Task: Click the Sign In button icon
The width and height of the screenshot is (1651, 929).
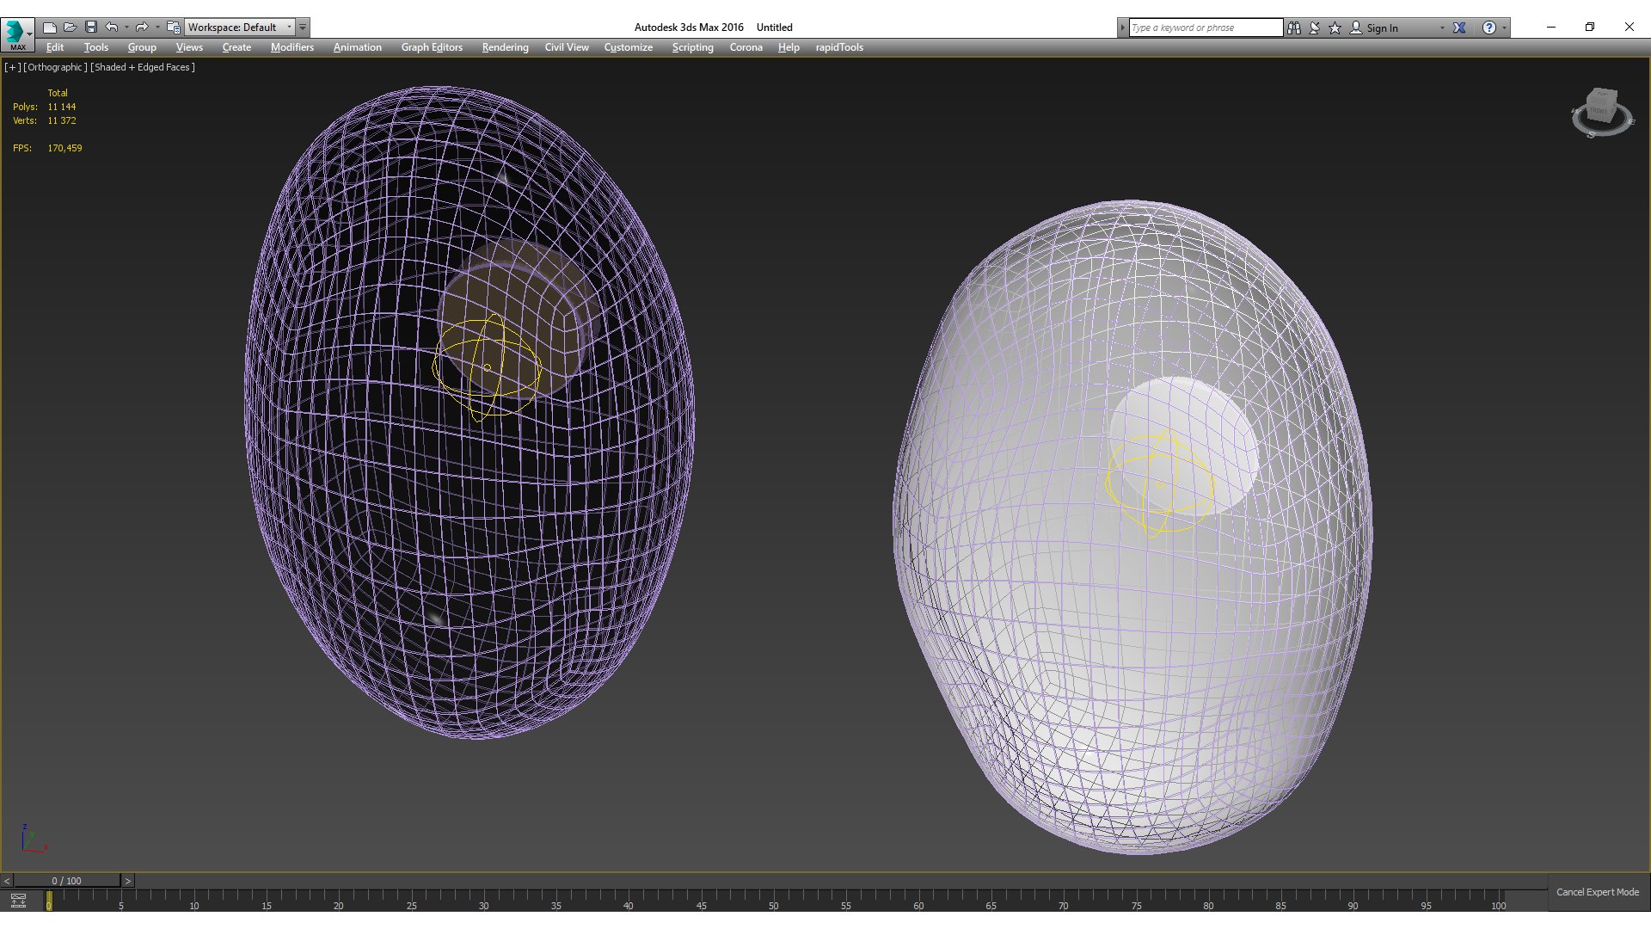Action: 1355,26
